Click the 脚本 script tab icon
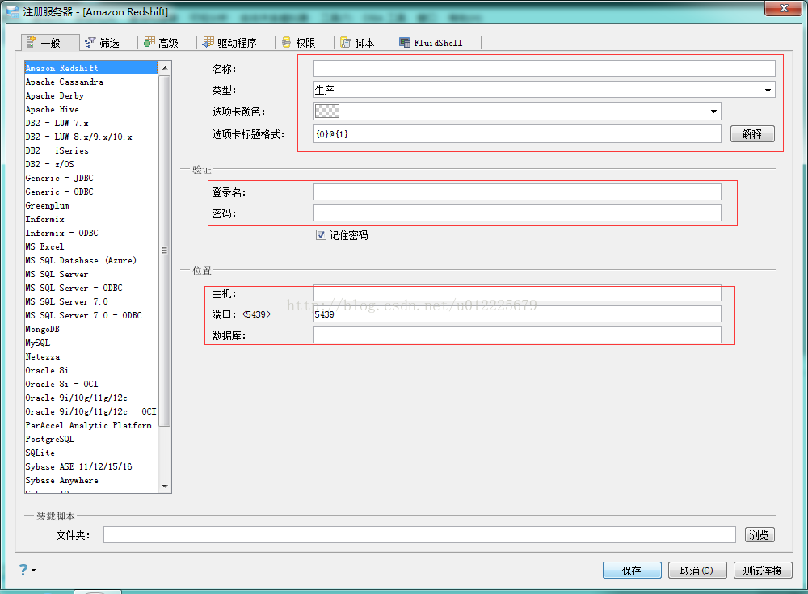Image resolution: width=808 pixels, height=594 pixels. pos(346,42)
